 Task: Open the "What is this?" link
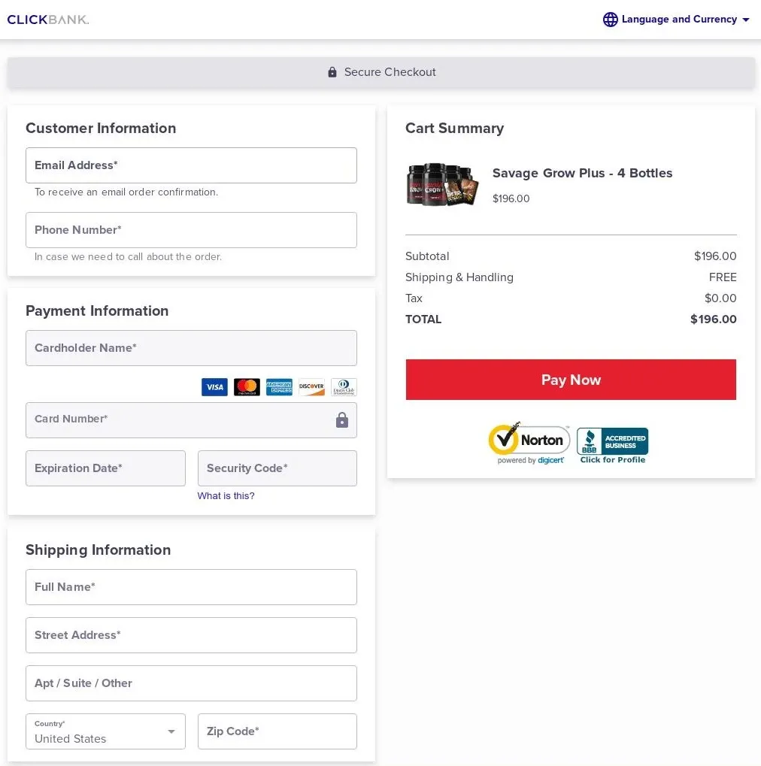pyautogui.click(x=226, y=496)
